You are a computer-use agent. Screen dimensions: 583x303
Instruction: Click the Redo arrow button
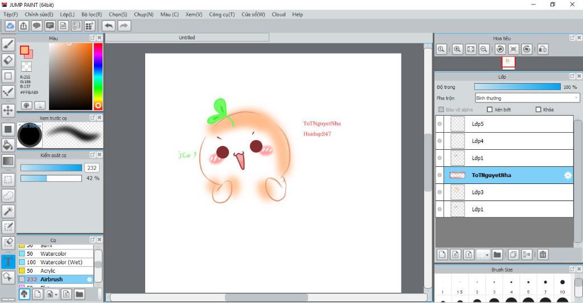(x=124, y=26)
